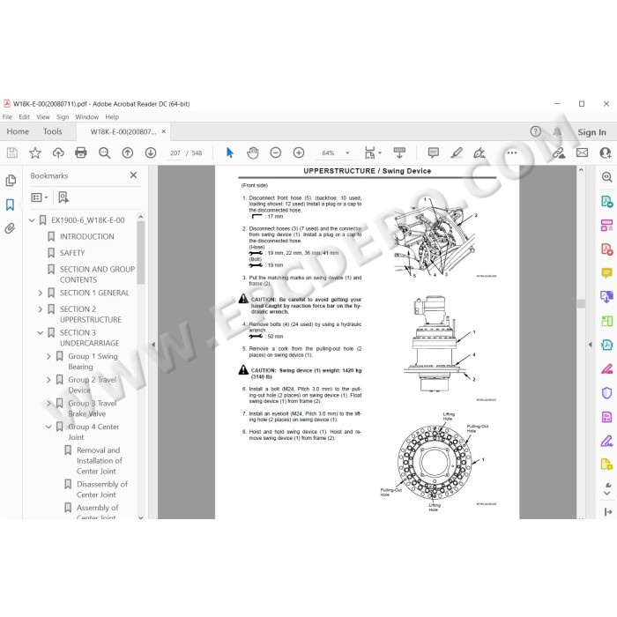
Task: Open the sign document tool
Action: pos(479,152)
